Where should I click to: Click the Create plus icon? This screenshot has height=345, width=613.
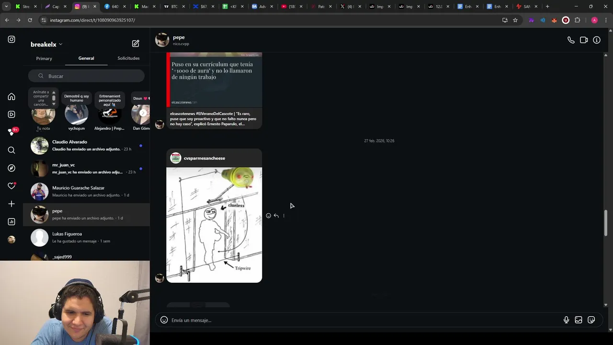[11, 204]
